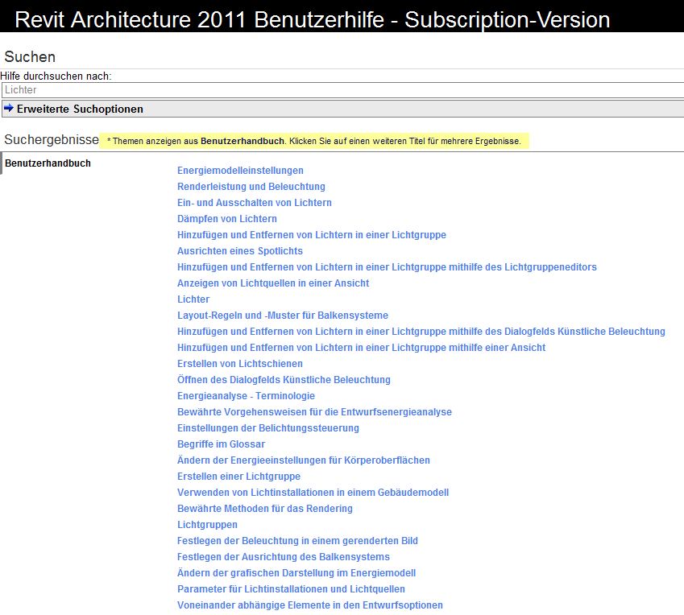Click the yellow Themen anzeigen aus Benutzerhandbuch notice
The width and height of the screenshot is (684, 615).
314,141
